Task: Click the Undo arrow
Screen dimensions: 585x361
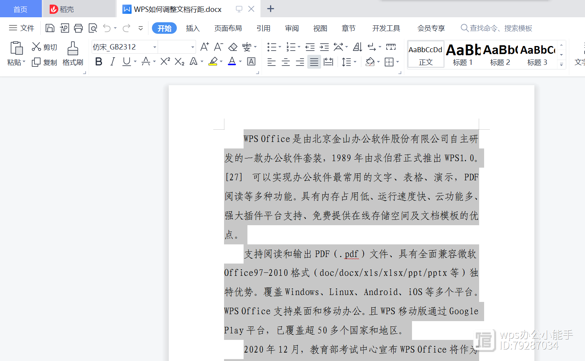Action: pyautogui.click(x=107, y=28)
